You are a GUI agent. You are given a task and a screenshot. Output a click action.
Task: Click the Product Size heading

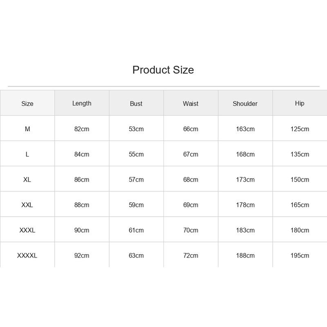(163, 70)
